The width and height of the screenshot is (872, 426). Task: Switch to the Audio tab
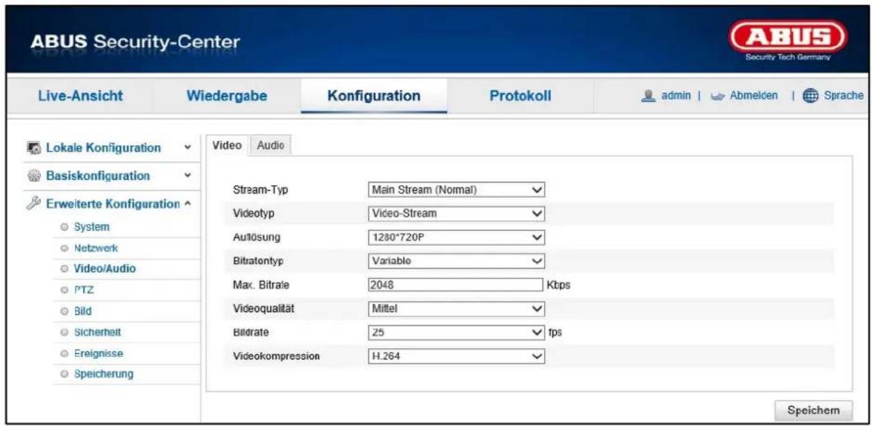(270, 144)
